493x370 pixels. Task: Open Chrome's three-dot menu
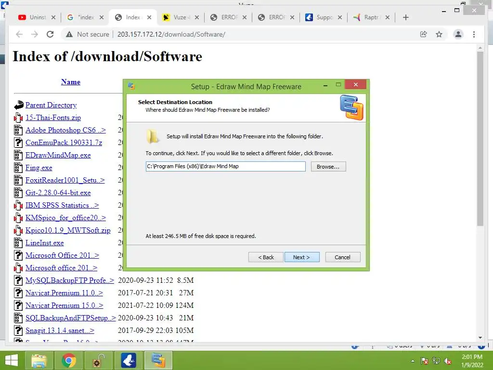(474, 34)
